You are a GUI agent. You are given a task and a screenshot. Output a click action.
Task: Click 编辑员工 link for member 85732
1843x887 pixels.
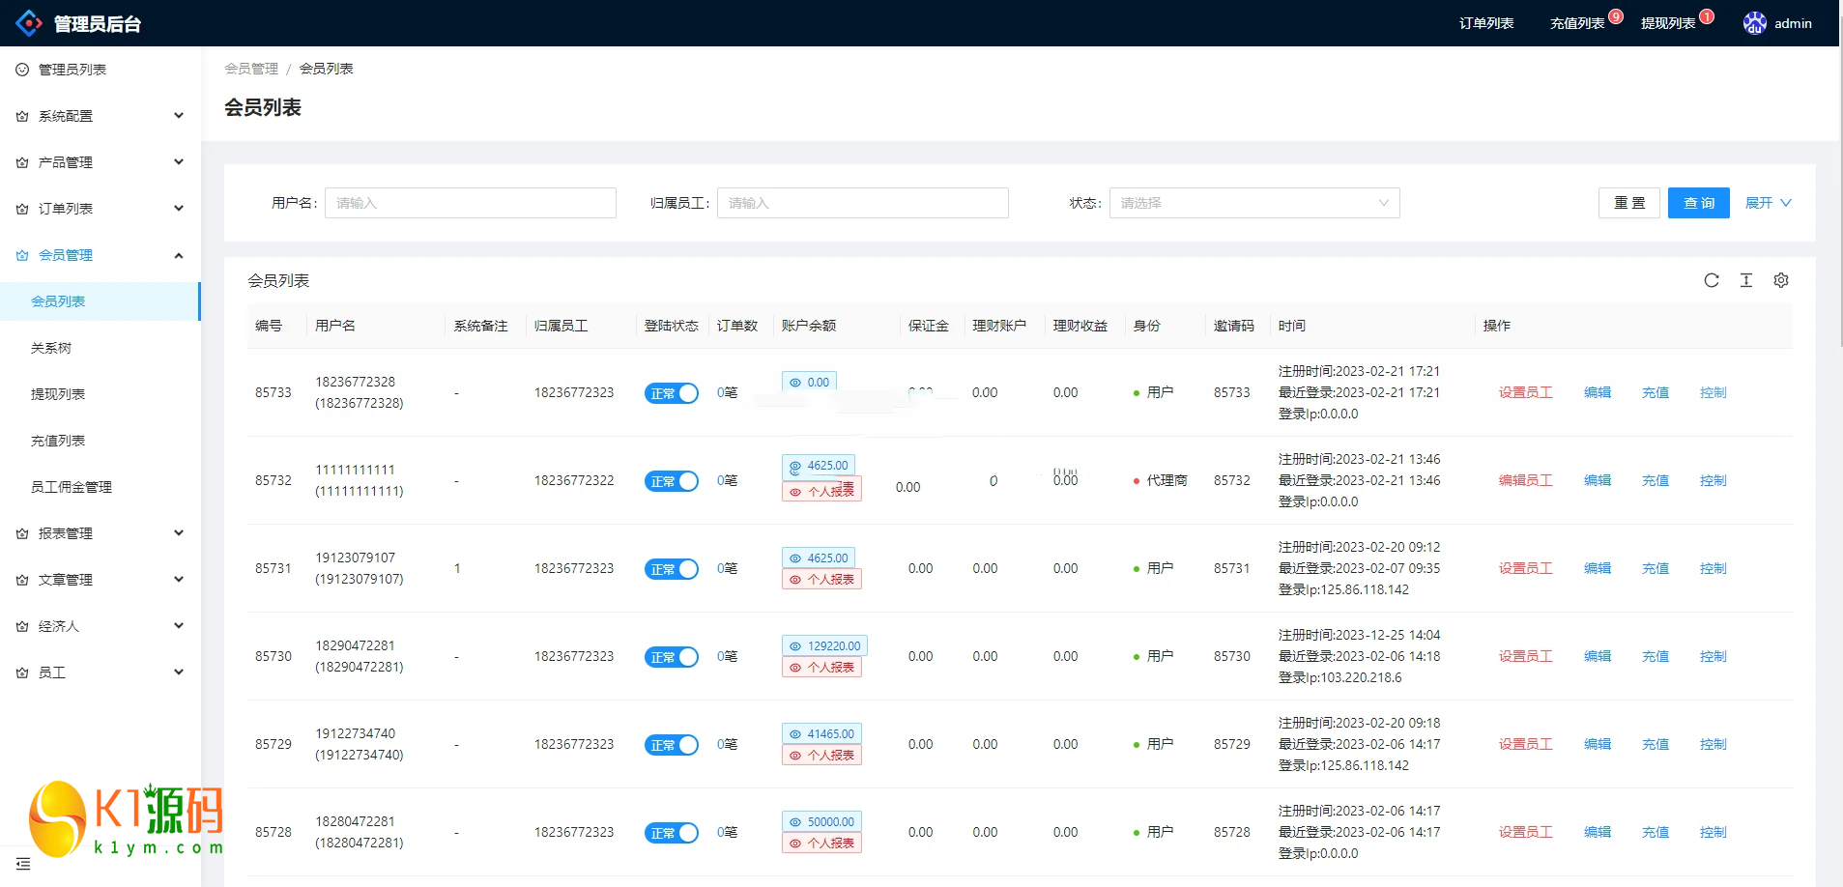point(1525,480)
